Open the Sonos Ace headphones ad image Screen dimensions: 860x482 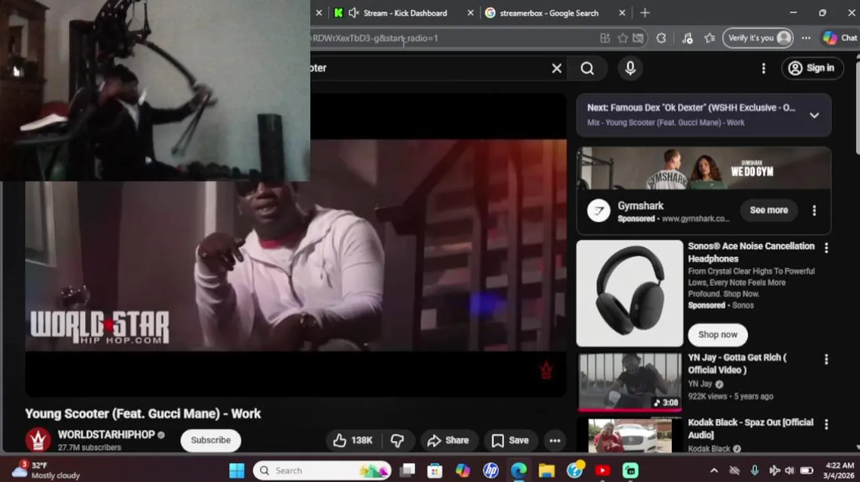coord(630,293)
